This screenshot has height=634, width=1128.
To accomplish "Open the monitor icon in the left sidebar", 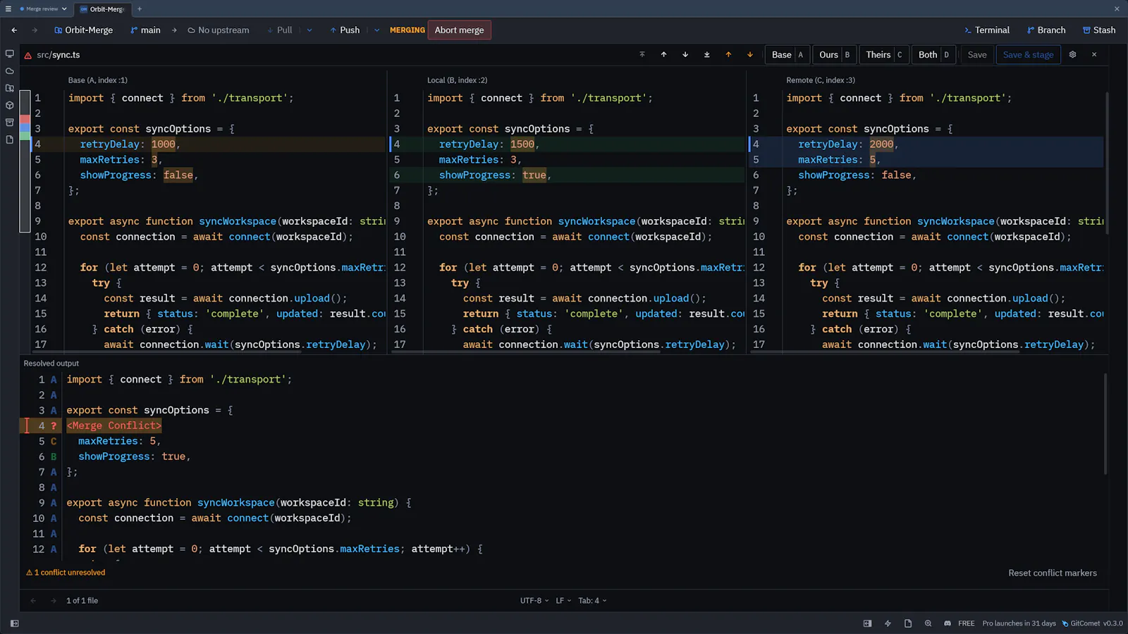I will coord(10,54).
